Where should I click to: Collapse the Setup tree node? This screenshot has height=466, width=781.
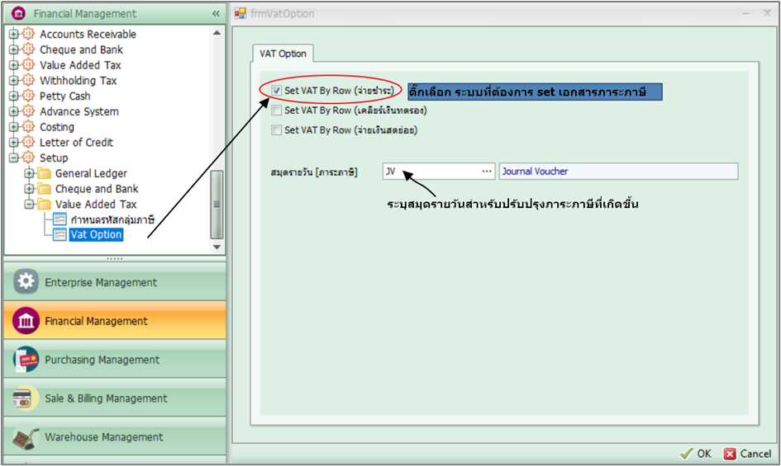pos(13,158)
